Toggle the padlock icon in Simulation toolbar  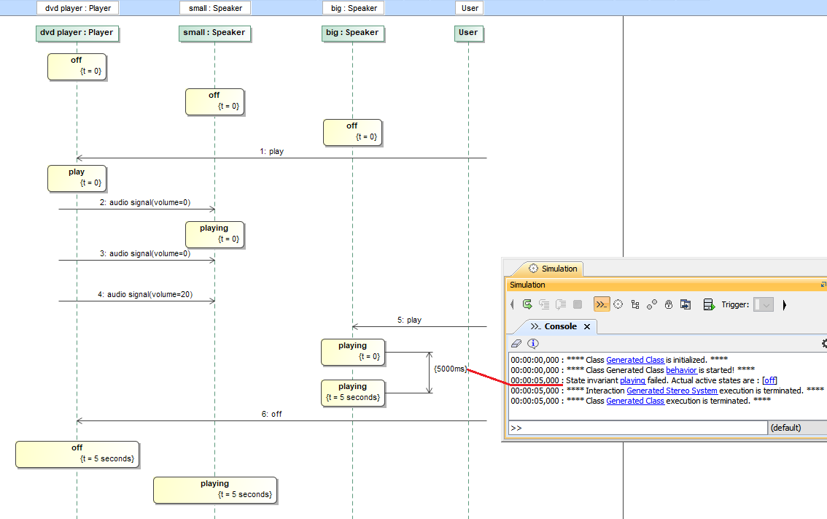click(x=669, y=304)
